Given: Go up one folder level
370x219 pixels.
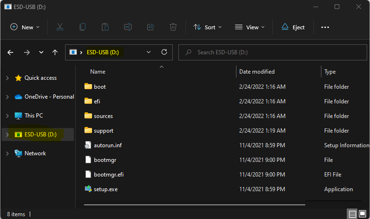Looking at the screenshot, I should (55, 52).
